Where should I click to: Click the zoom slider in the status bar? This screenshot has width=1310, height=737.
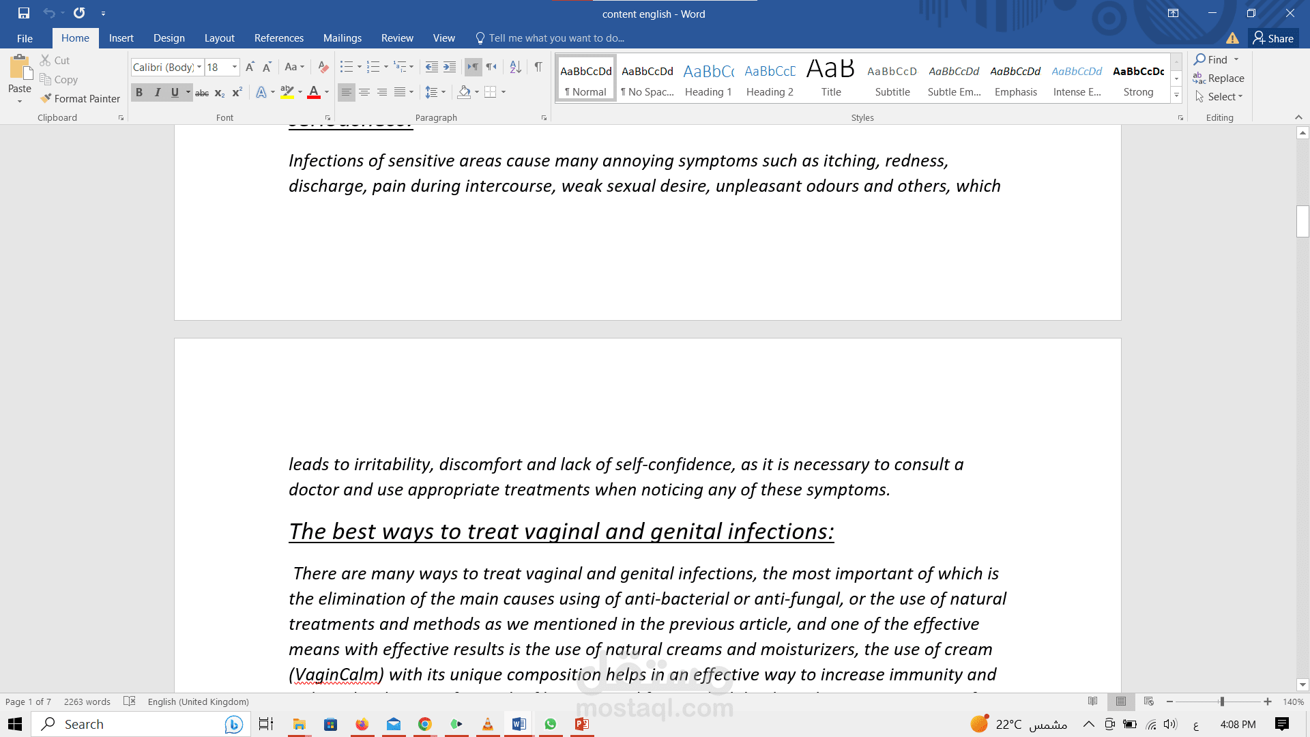1221,702
